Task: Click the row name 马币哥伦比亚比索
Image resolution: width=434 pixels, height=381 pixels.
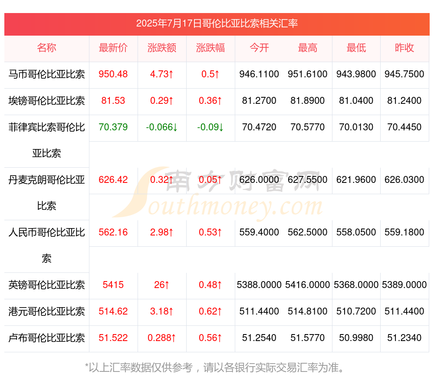Action: coord(46,74)
